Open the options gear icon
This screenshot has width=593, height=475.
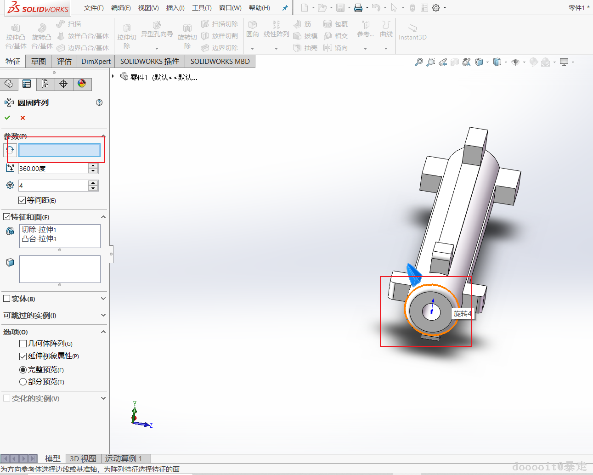coord(436,8)
